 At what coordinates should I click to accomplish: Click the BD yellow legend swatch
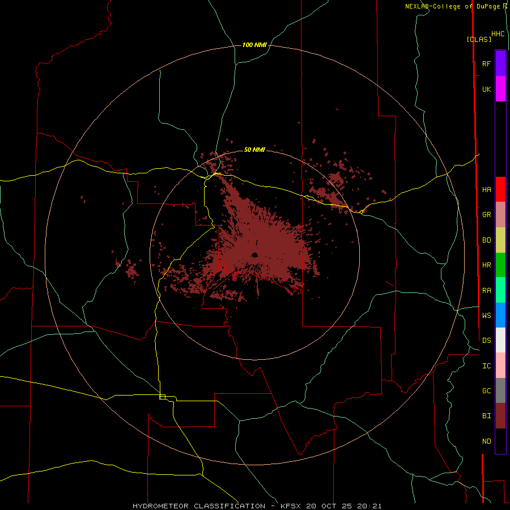point(500,240)
